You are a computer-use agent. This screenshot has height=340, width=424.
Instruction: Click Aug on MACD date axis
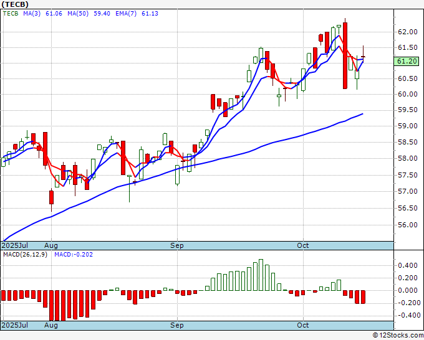(x=51, y=325)
